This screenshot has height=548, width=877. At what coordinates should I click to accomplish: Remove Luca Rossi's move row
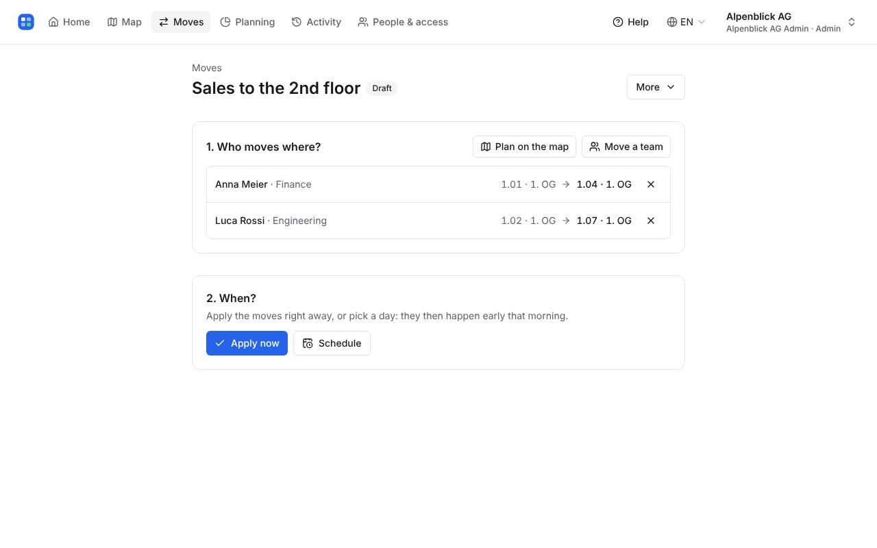coord(651,221)
